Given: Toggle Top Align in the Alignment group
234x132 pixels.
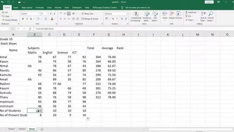Looking at the screenshot, I should click(x=61, y=14).
